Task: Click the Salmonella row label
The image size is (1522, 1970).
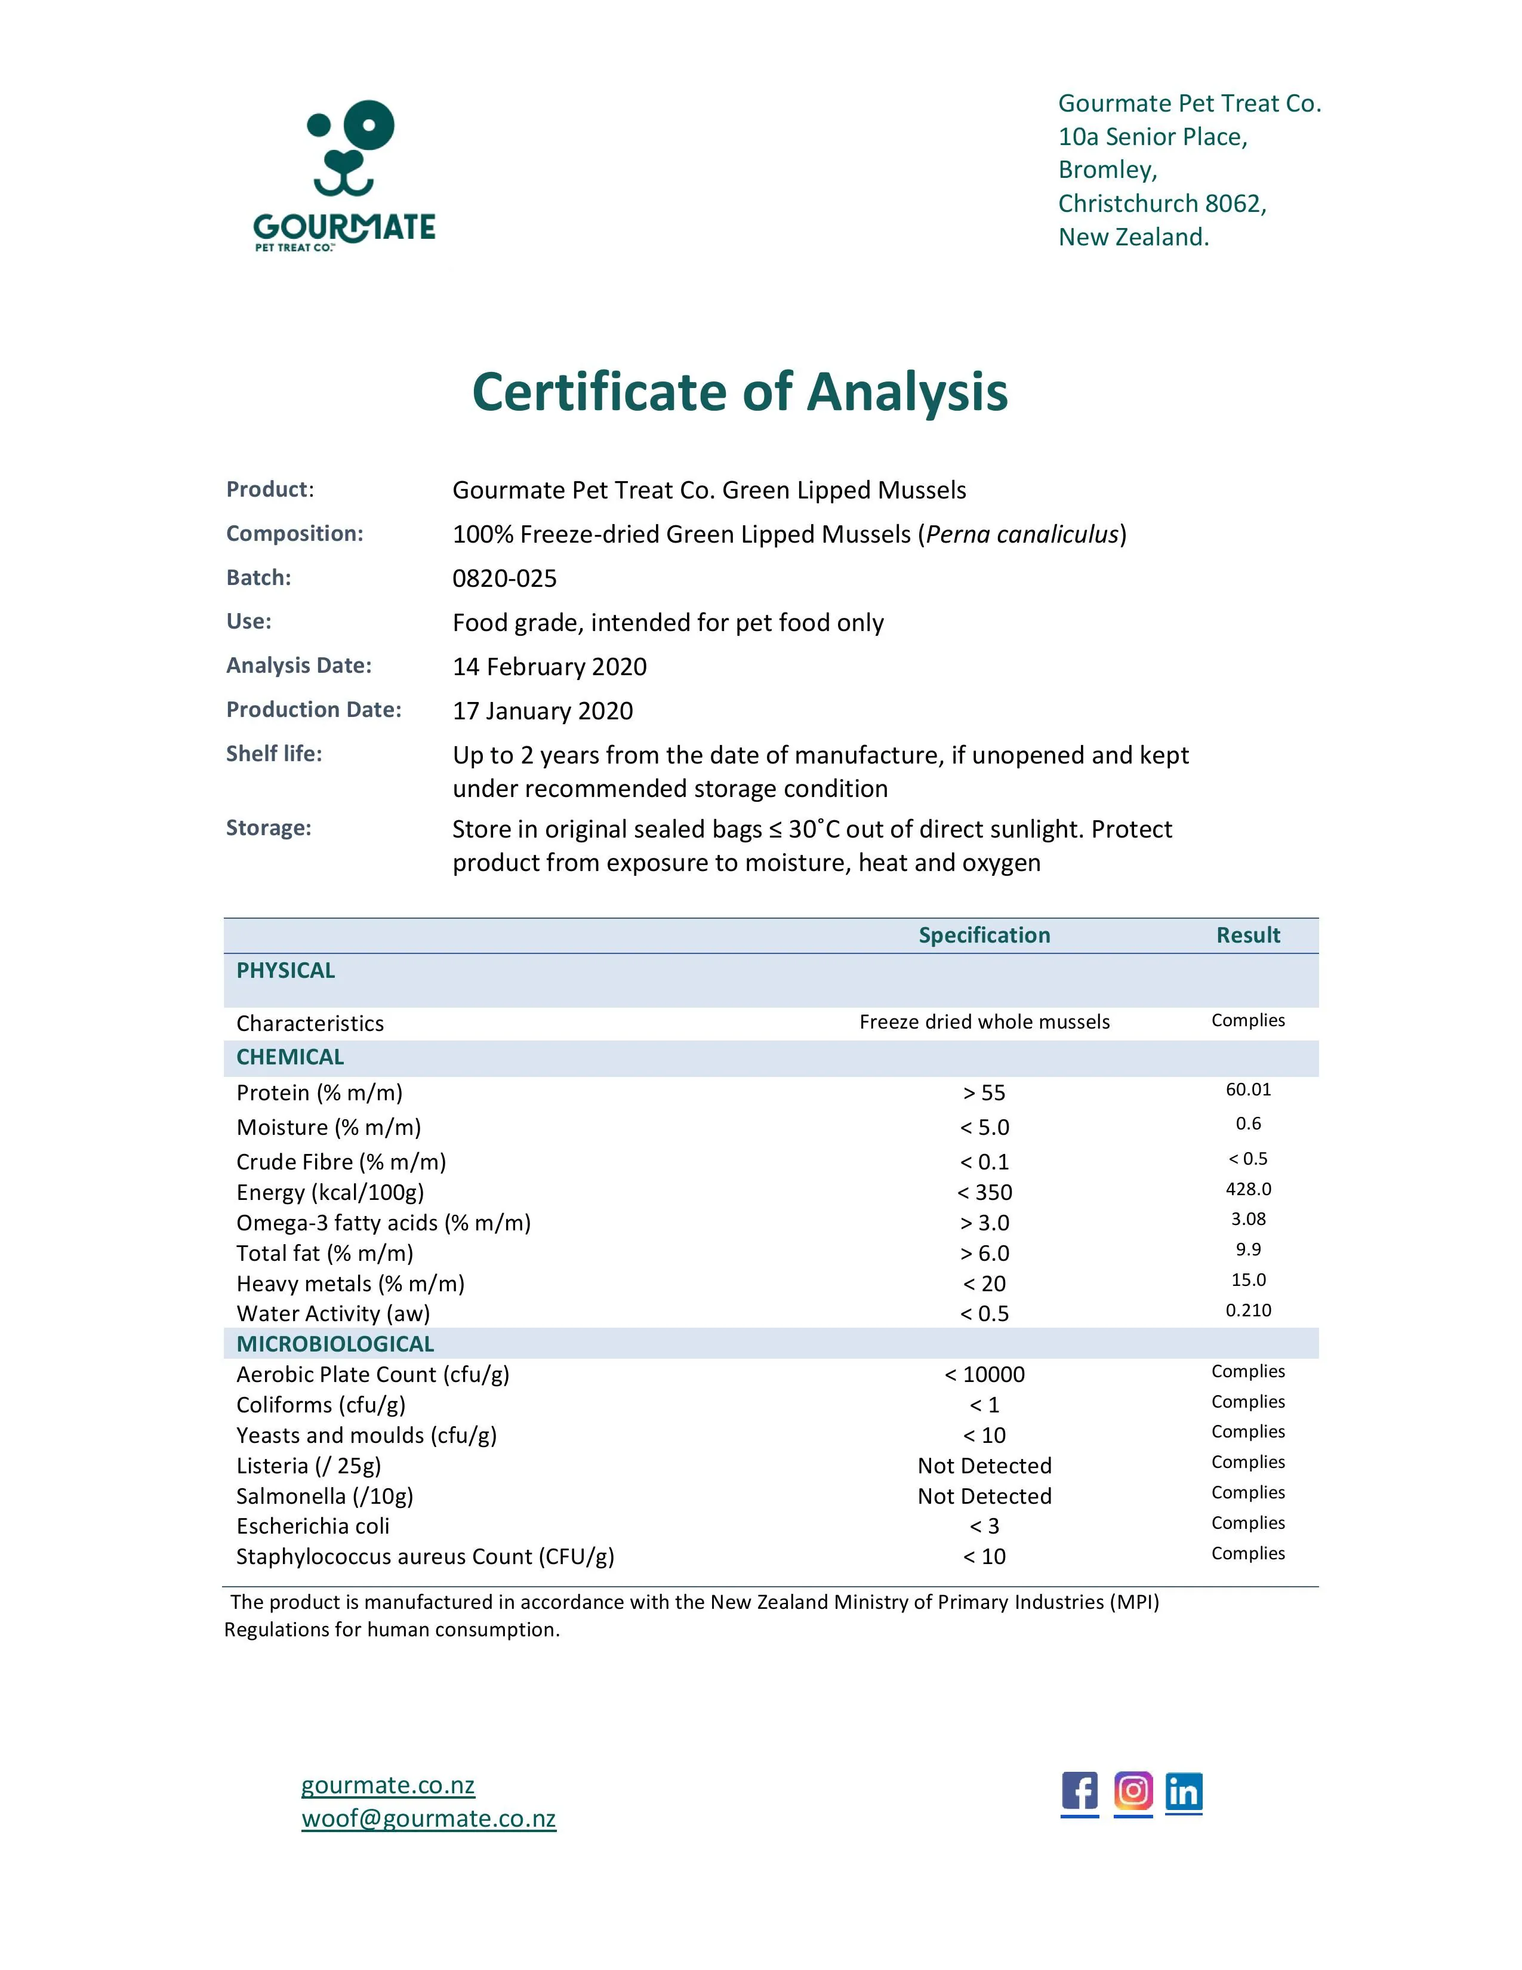Action: point(325,1497)
